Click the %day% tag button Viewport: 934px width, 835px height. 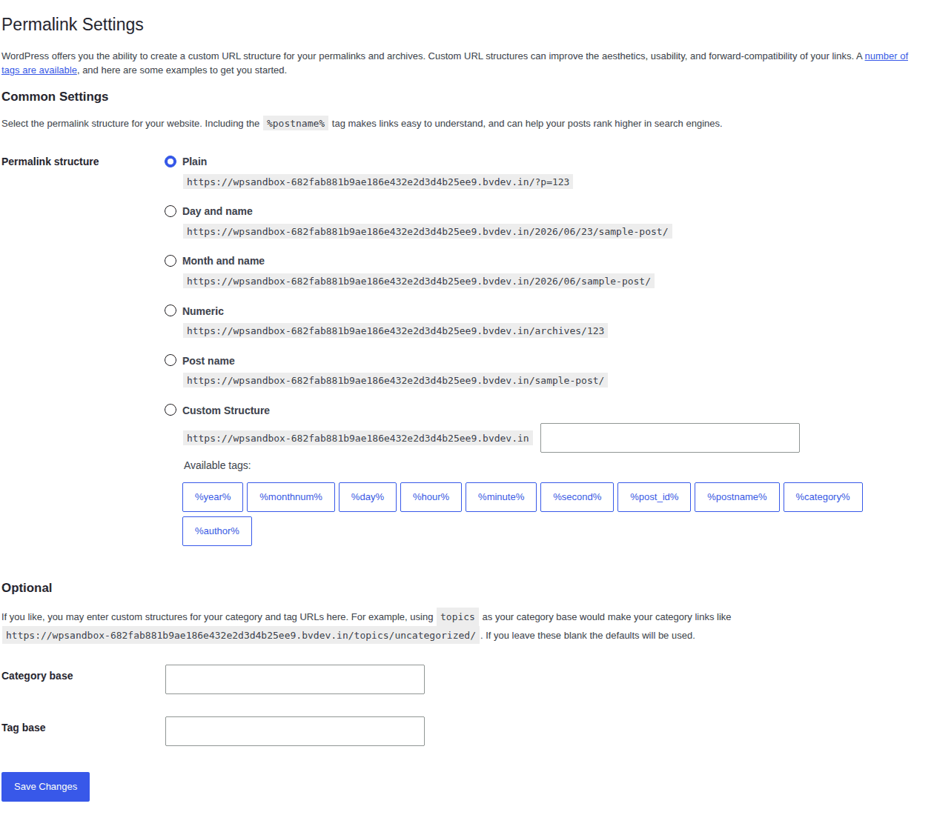pyautogui.click(x=368, y=497)
